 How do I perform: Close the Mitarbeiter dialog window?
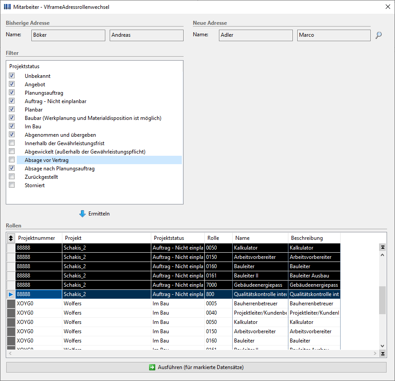387,7
